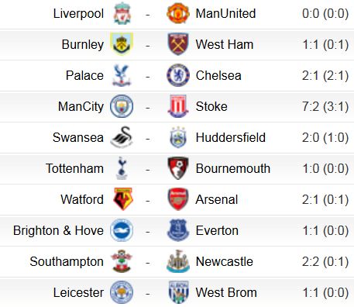Screen dimensions: 354x307
Task: Select the Tottenham cockerel crest
Action: [122, 168]
